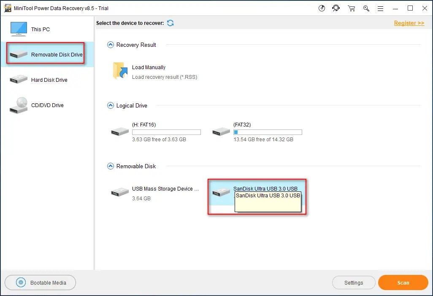The width and height of the screenshot is (433, 296).
Task: Select the Hard Disk Drive sidebar icon
Action: pyautogui.click(x=18, y=79)
